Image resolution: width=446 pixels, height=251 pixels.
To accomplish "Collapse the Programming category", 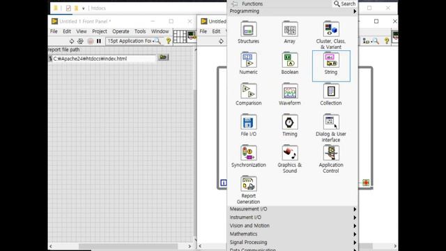I will tap(293, 11).
